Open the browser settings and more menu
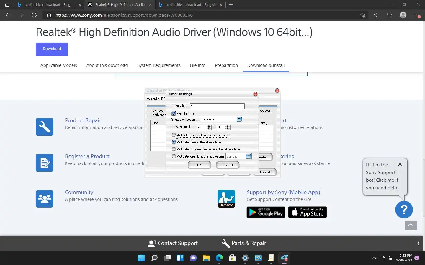This screenshot has height=265, width=425. click(417, 15)
